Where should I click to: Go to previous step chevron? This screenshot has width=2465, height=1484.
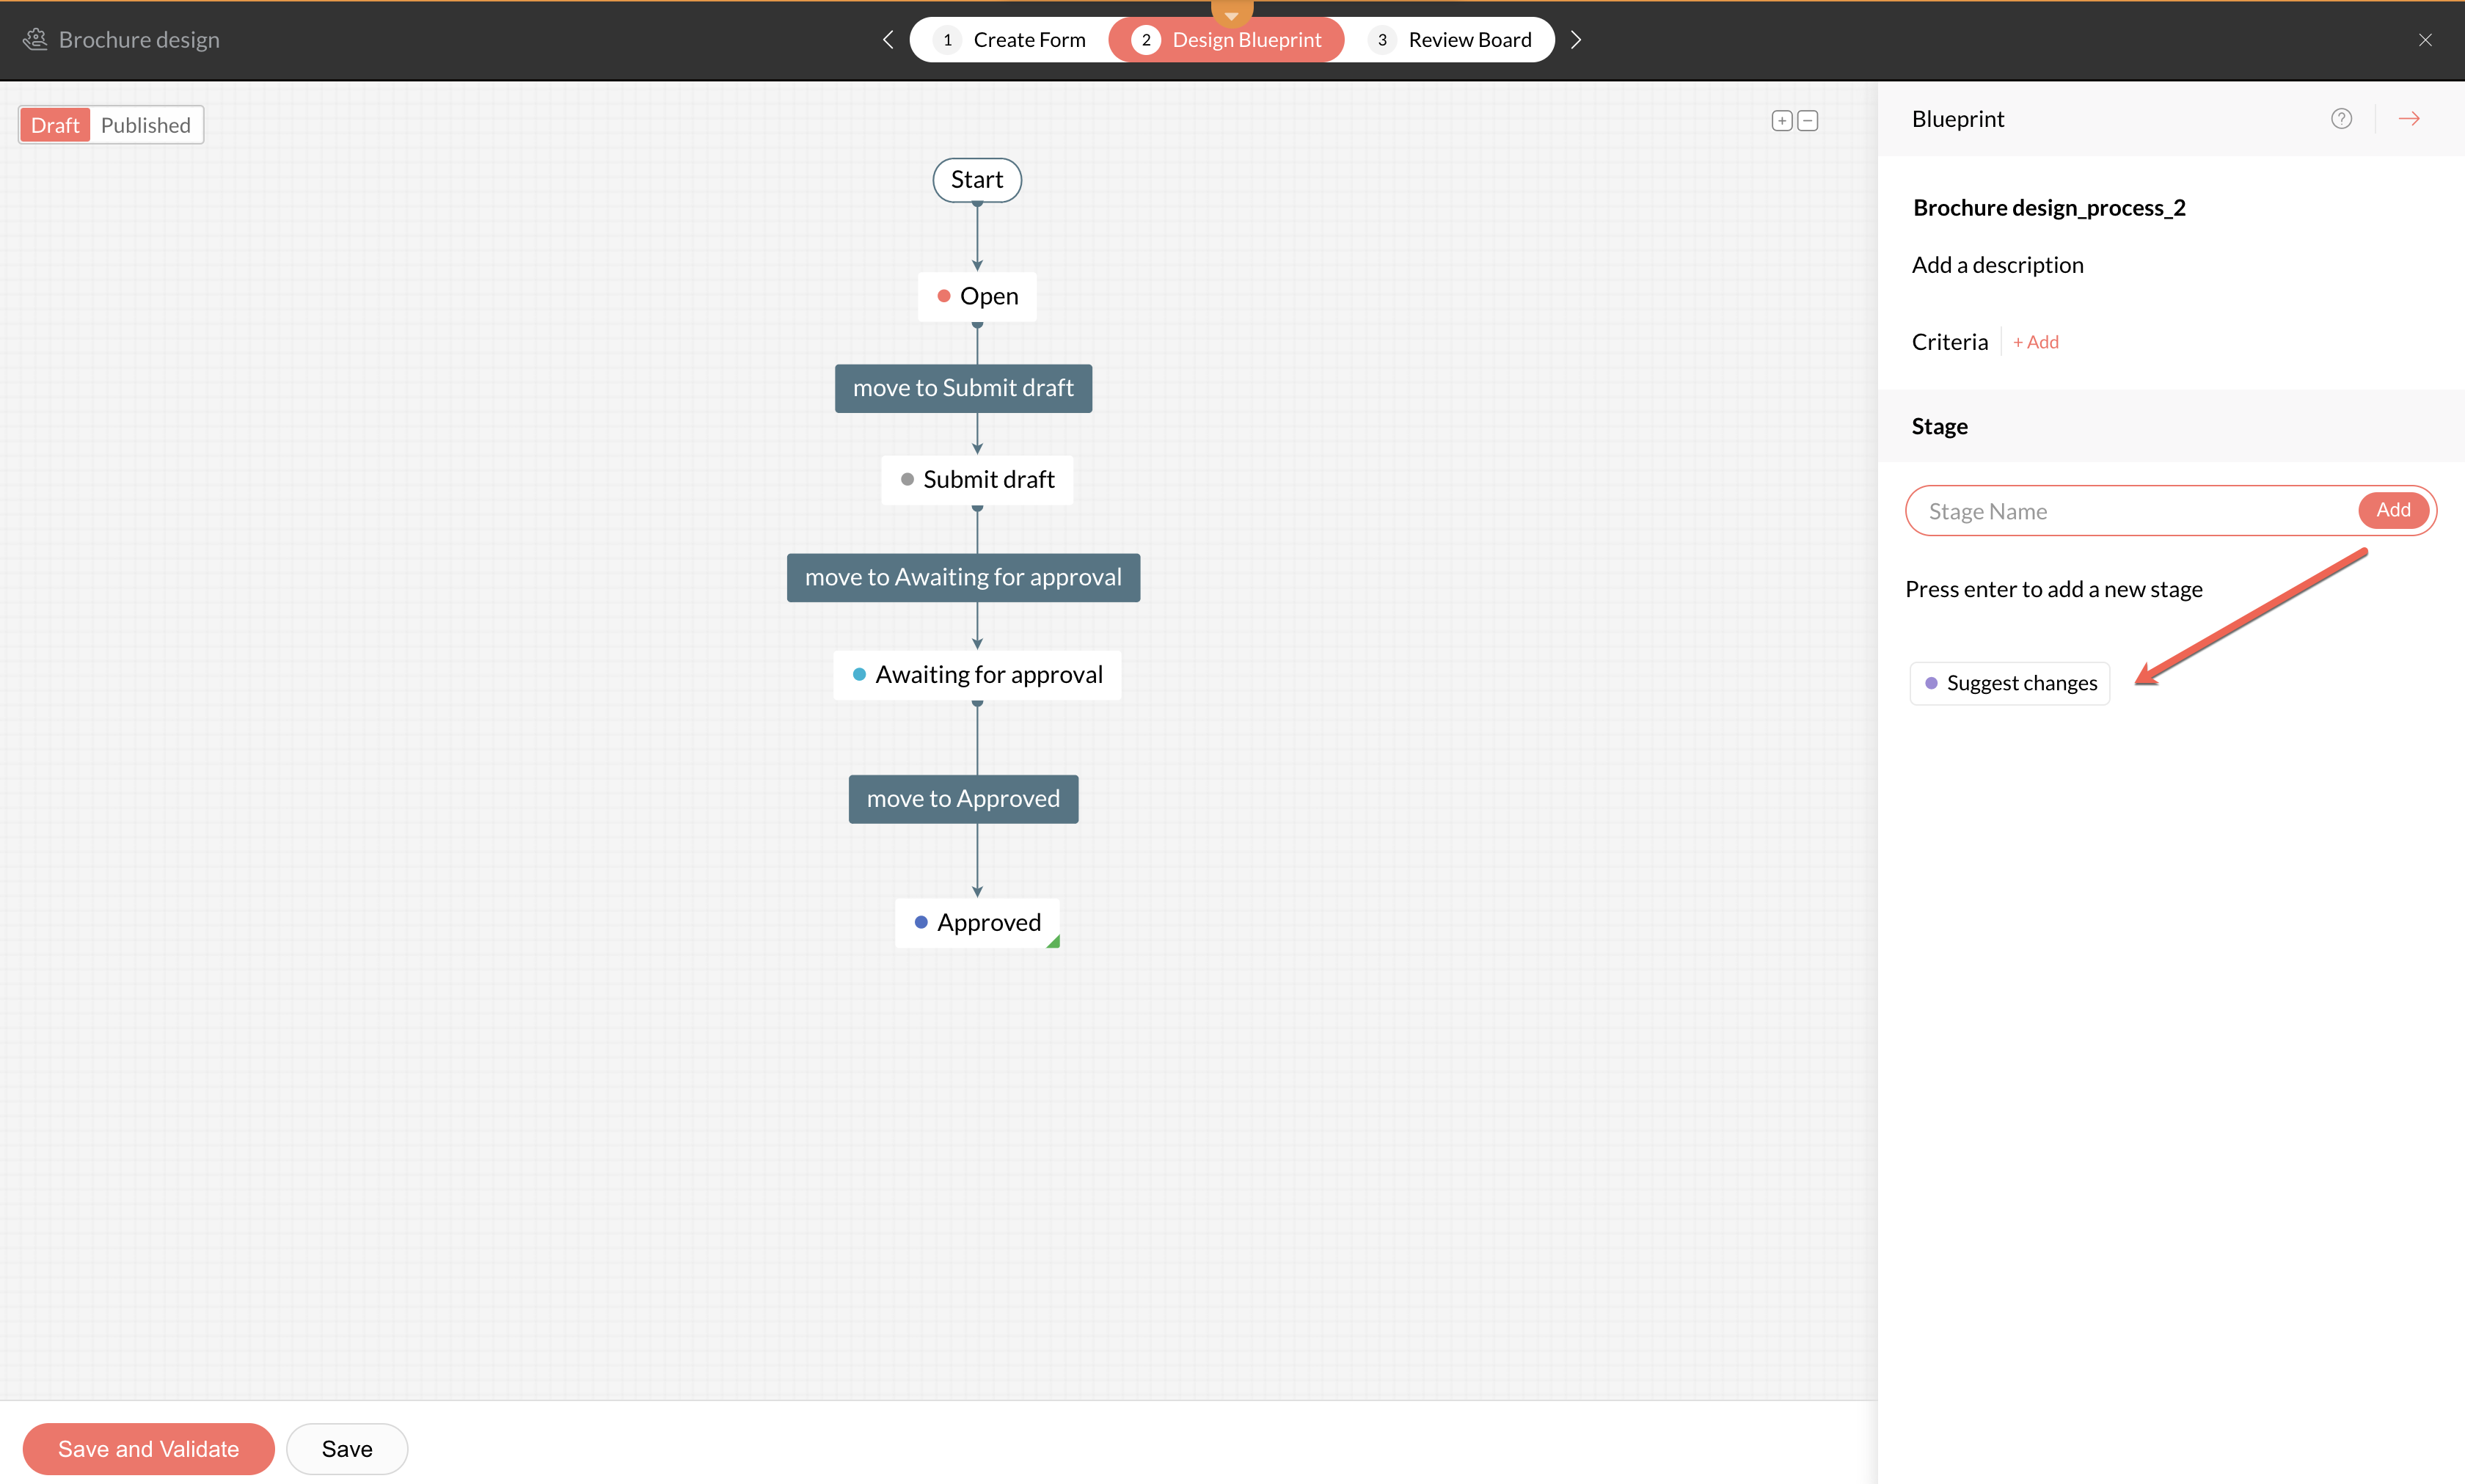point(888,40)
